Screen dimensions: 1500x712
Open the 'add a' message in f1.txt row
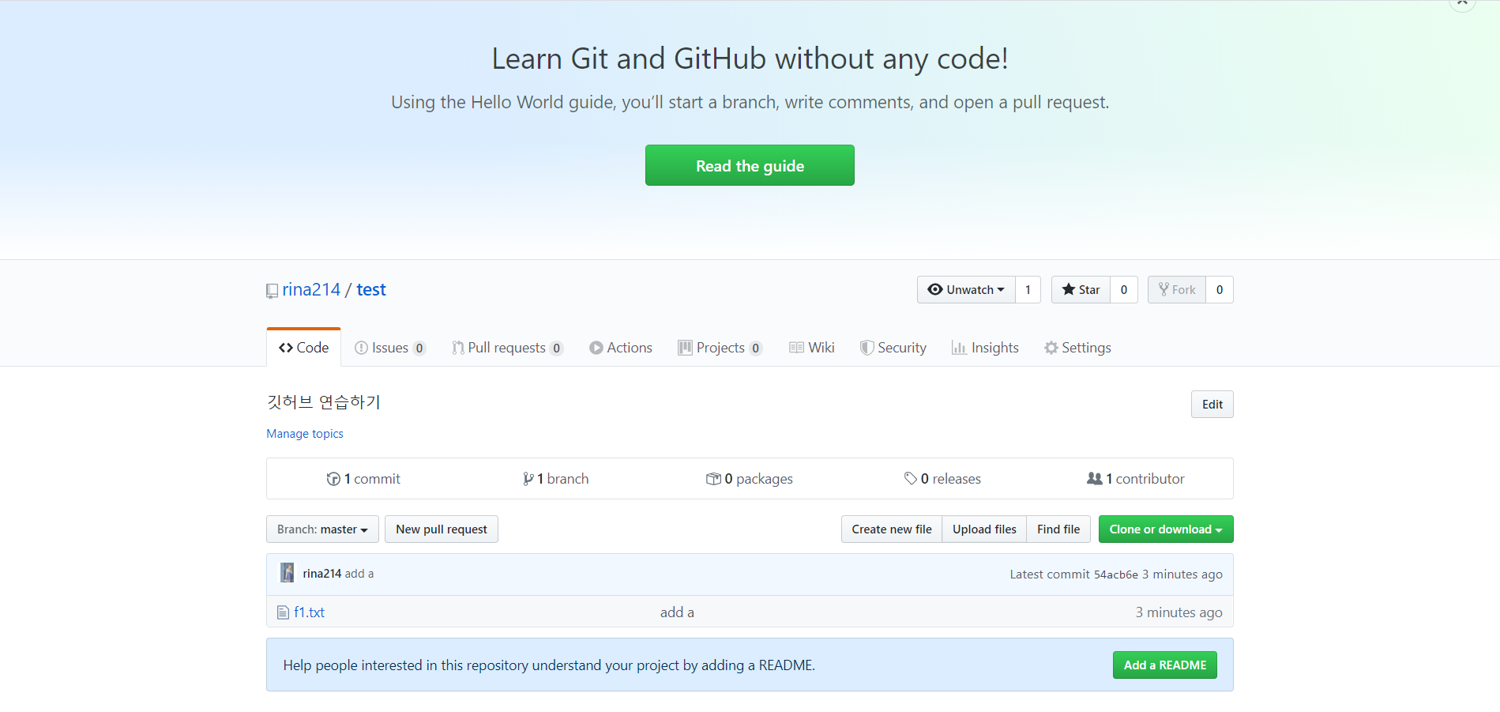[677, 612]
